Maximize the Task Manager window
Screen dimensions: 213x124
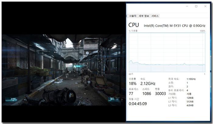tap(196, 6)
